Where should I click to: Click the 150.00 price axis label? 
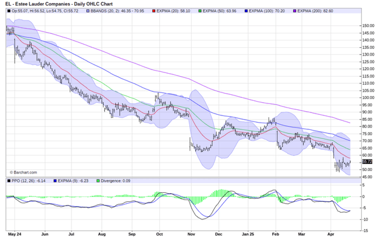click(x=368, y=25)
